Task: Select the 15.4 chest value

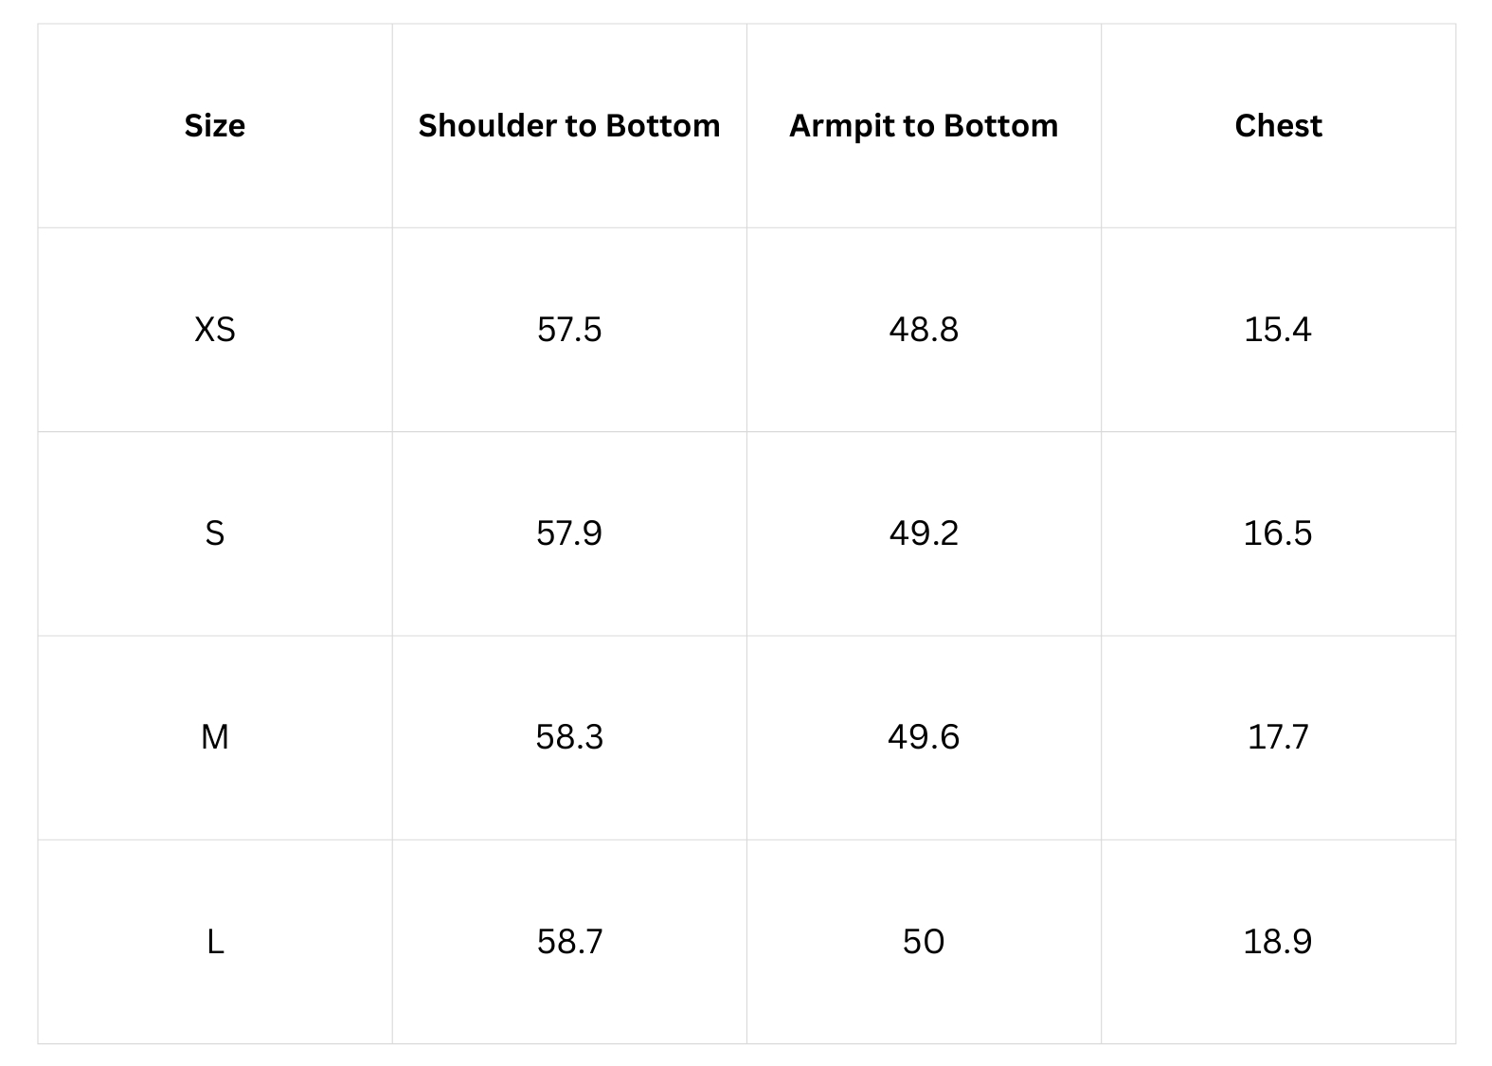Action: coord(1278,330)
